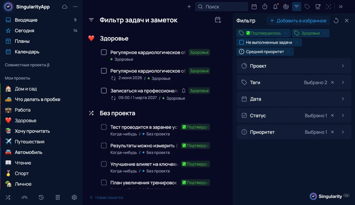Click the rainbow arc icon at bottom
This screenshot has height=205, width=355.
coord(24,197)
